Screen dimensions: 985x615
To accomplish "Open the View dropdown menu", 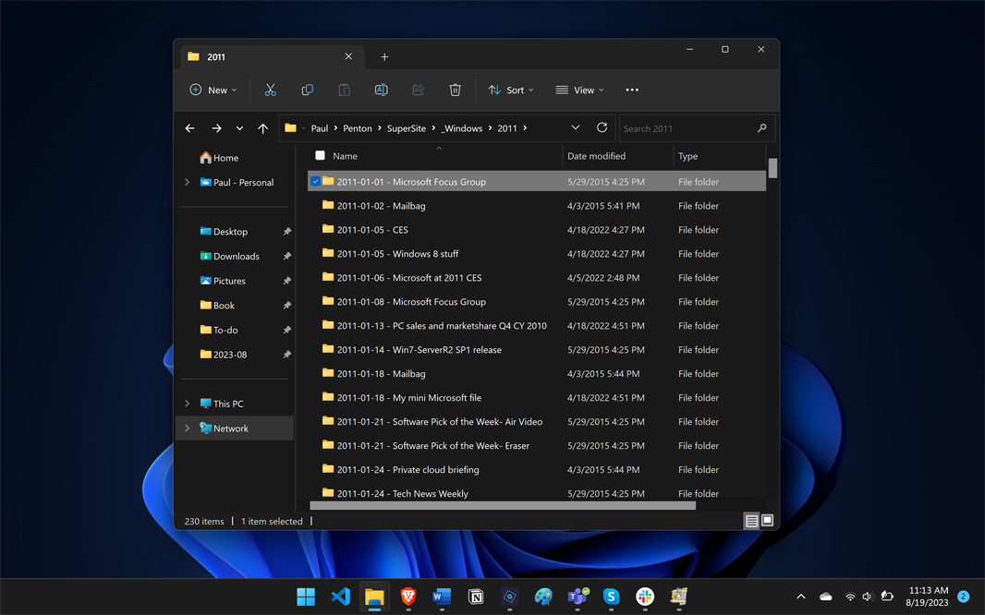I will pyautogui.click(x=579, y=90).
